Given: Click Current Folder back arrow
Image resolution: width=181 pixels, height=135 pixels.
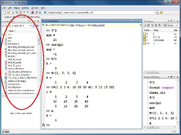Looking at the screenshot, I should tap(3, 26).
